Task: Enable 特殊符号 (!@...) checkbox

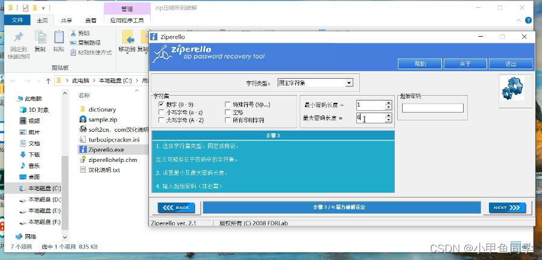Action: coord(227,104)
